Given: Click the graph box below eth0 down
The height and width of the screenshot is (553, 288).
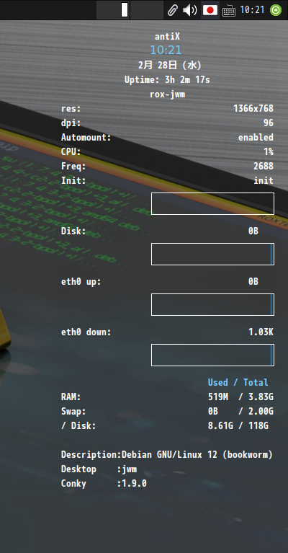Looking at the screenshot, I should [212, 355].
